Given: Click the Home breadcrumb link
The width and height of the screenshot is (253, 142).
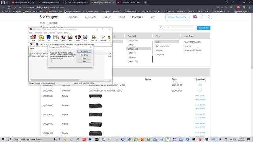Looking at the screenshot, I should tap(43, 23).
